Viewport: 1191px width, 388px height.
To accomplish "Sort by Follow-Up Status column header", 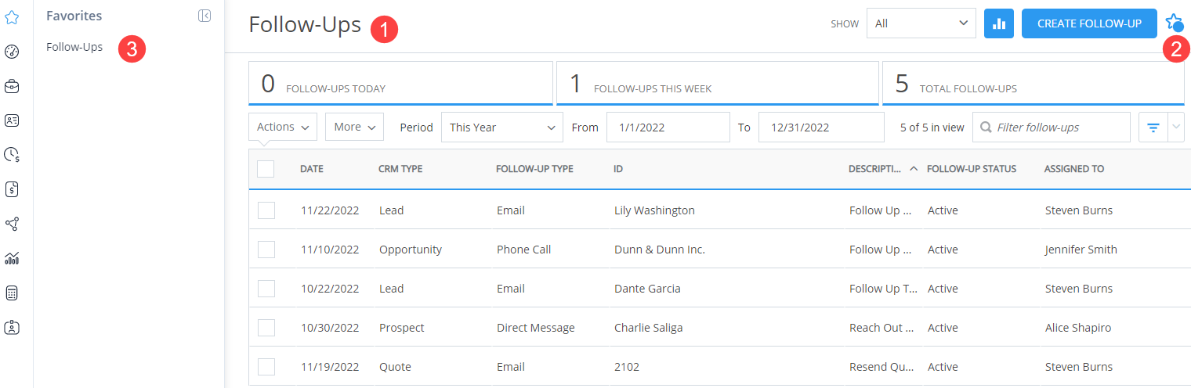I will [x=972, y=169].
